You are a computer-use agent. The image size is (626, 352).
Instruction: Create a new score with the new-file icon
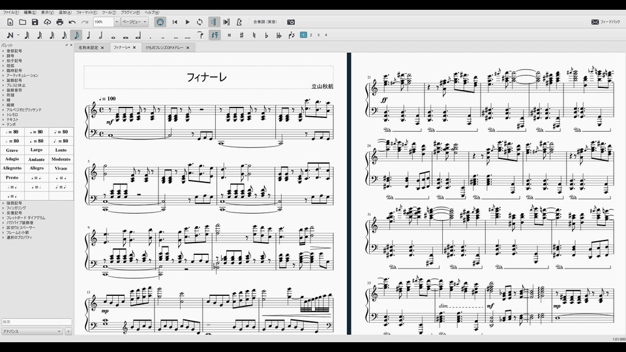click(x=10, y=22)
